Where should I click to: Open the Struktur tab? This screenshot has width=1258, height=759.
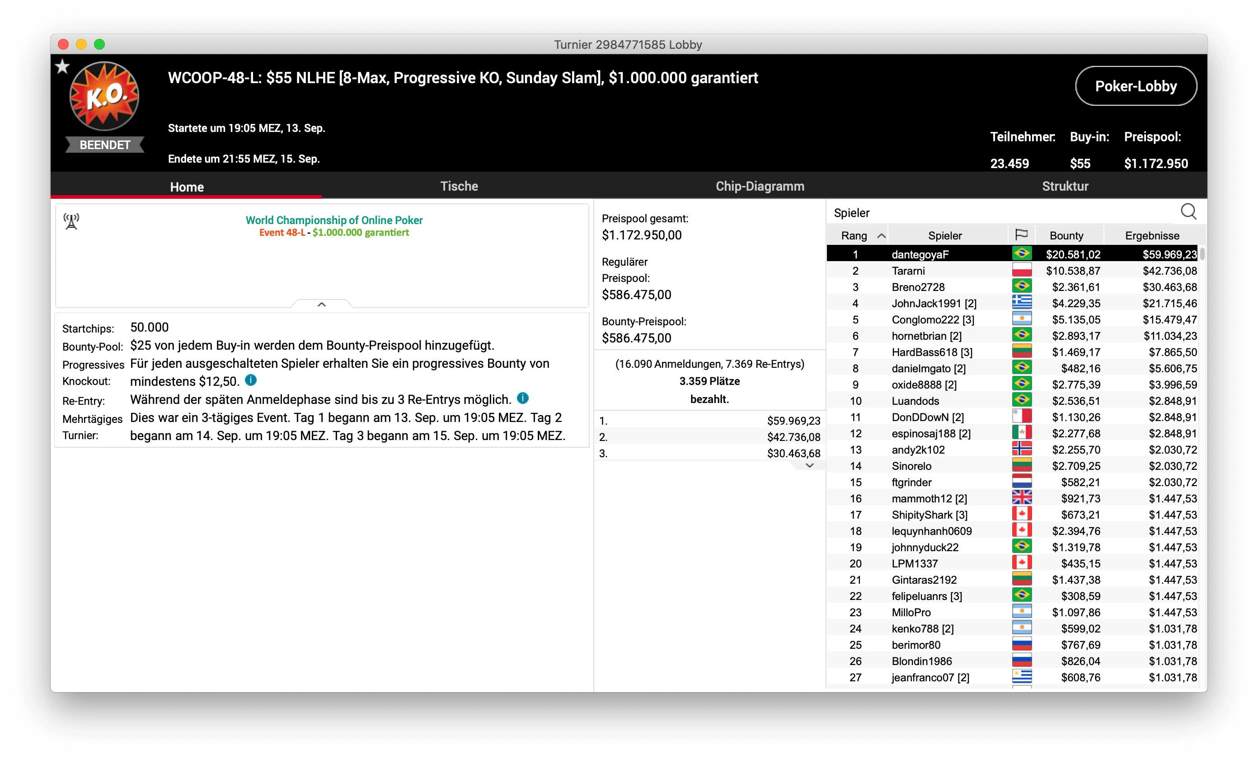[x=1065, y=186]
